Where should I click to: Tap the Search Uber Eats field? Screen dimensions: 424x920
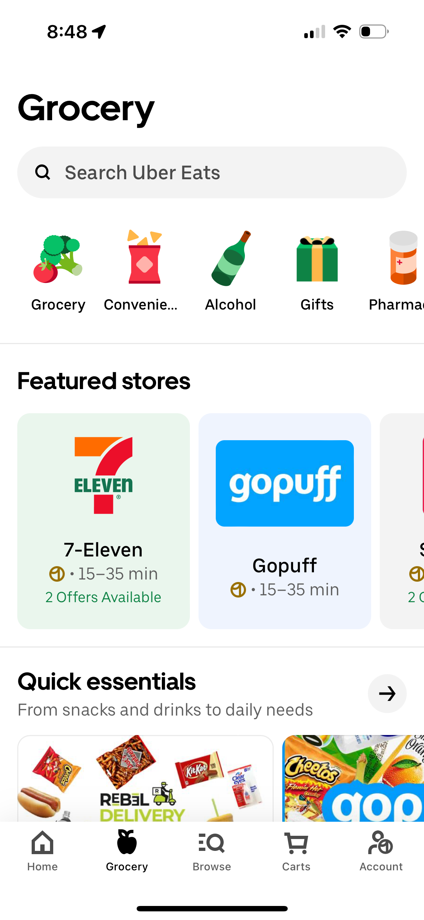coord(212,172)
